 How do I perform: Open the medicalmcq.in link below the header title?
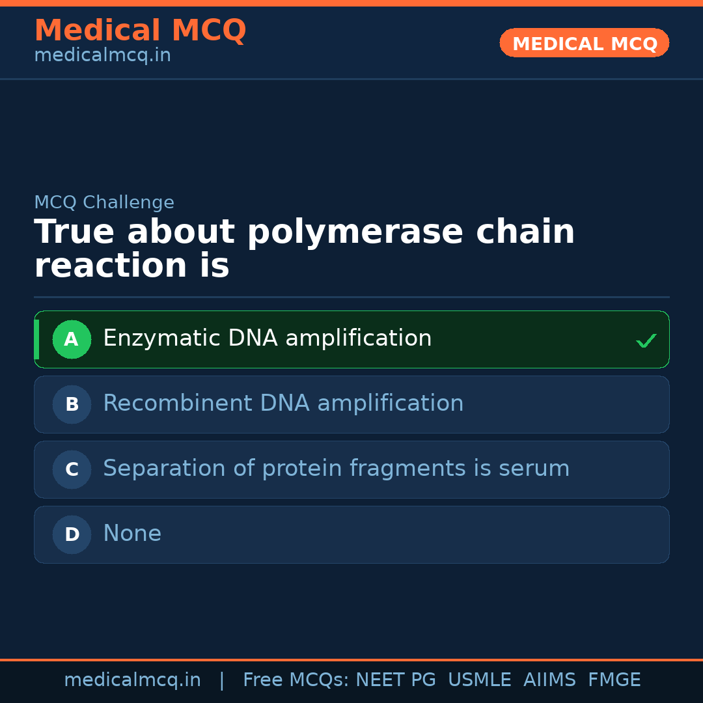pyautogui.click(x=102, y=56)
